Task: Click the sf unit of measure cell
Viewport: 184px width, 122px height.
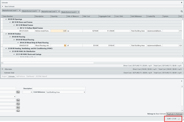Action: (75, 45)
